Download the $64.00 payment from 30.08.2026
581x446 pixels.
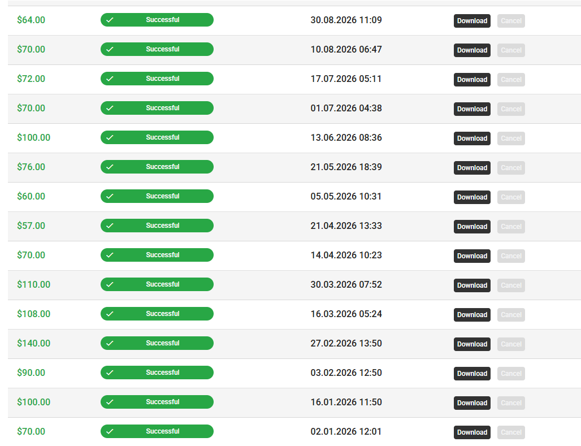[472, 21]
